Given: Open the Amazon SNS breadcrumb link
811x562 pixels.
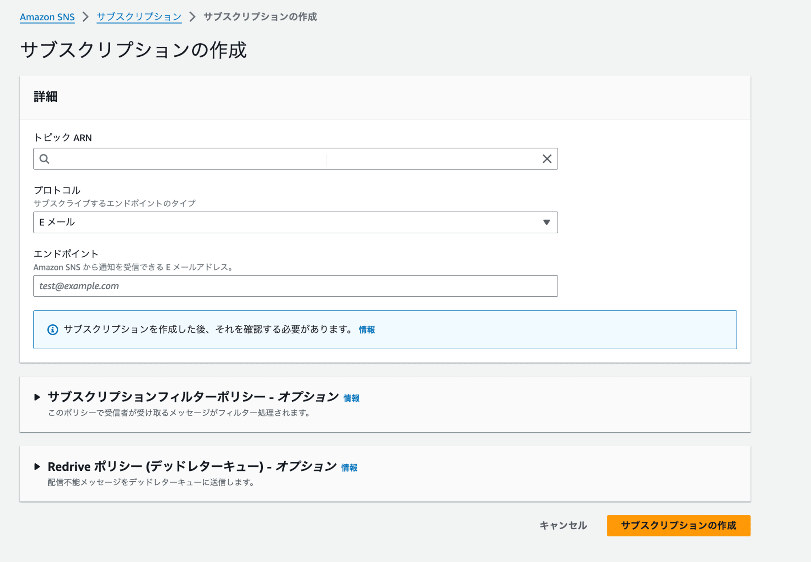Looking at the screenshot, I should click(x=47, y=17).
